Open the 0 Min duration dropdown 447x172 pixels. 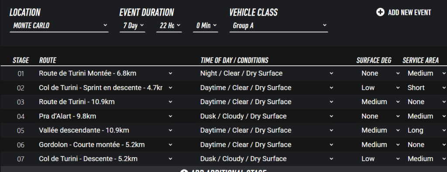tap(206, 26)
